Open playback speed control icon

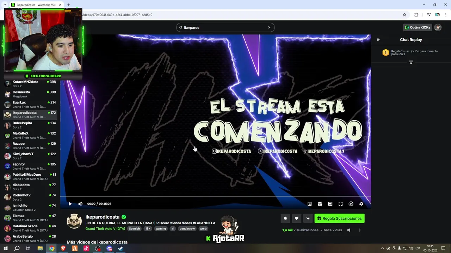click(351, 204)
